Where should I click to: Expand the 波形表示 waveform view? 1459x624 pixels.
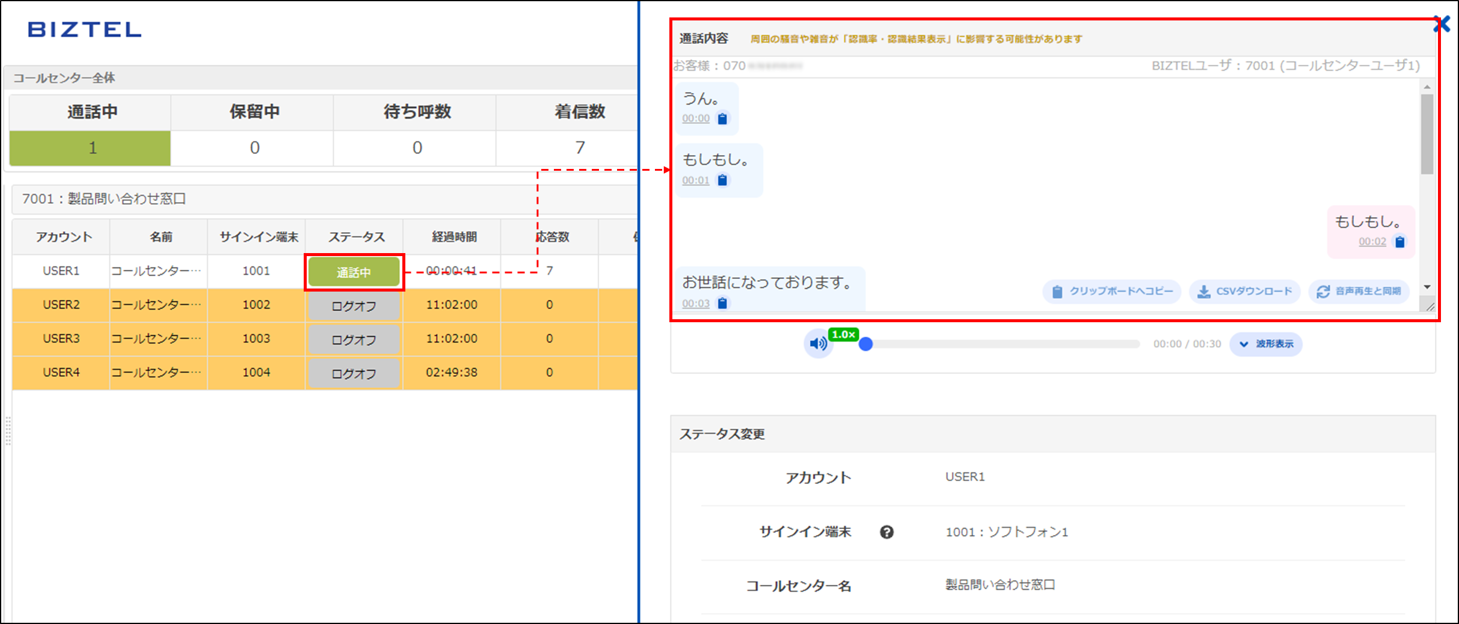tap(1265, 344)
